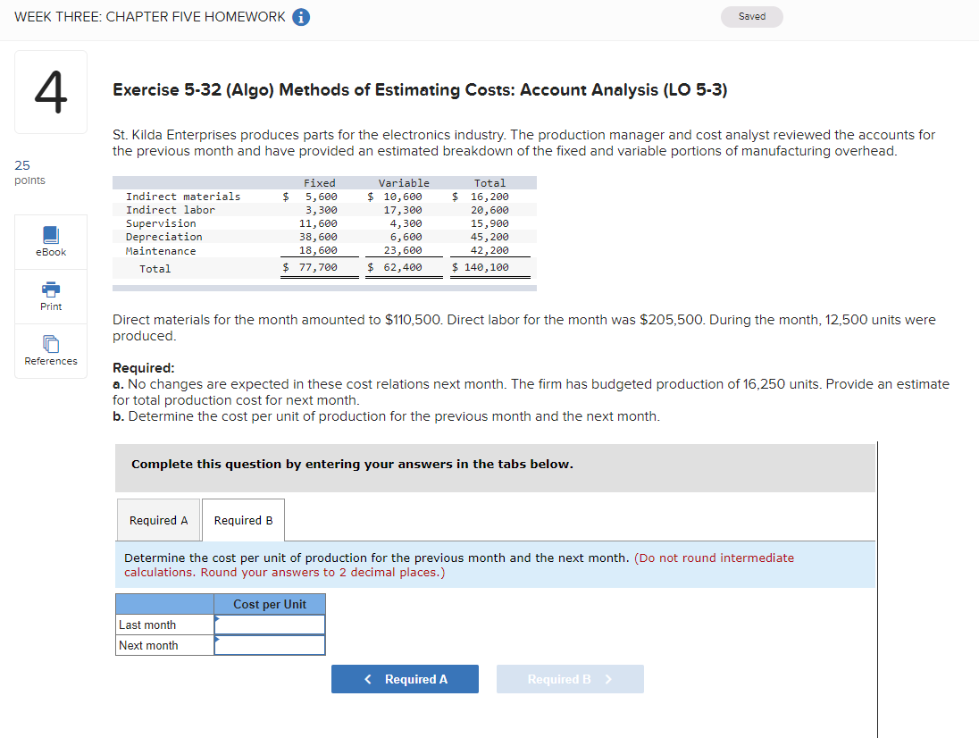Click the Saved status indicator
This screenshot has width=979, height=738.
point(751,16)
